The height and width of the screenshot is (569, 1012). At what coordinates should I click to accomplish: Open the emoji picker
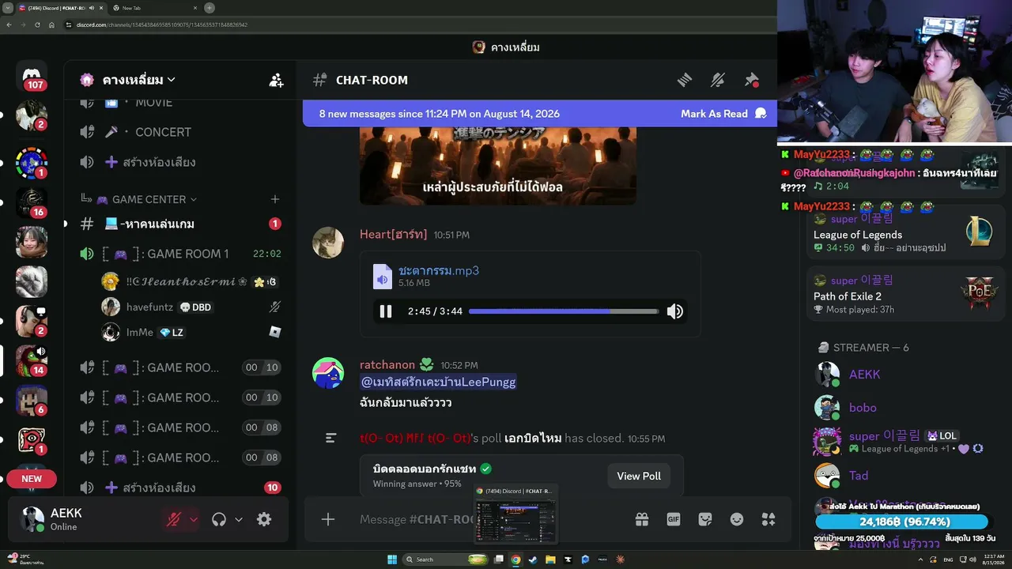tap(737, 519)
